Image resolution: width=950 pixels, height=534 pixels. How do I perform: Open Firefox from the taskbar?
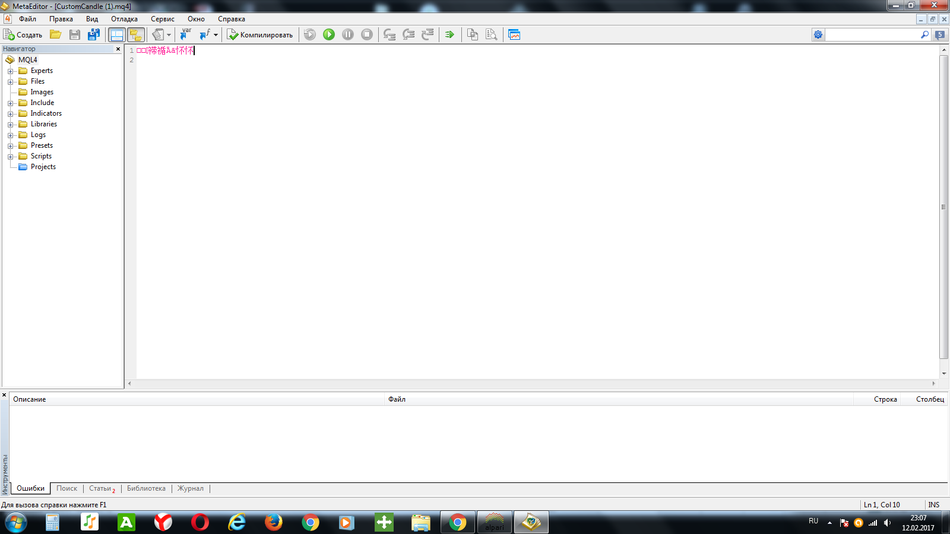(x=274, y=523)
